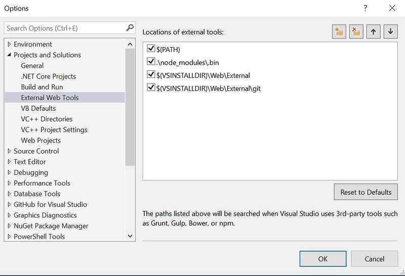
Task: Expand the Environment tree node
Action: coord(9,44)
